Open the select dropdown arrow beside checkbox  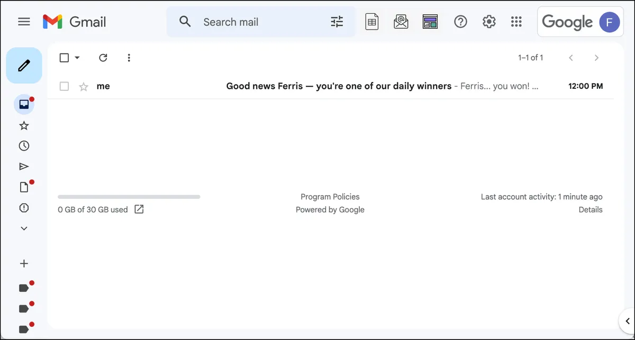[x=77, y=58]
